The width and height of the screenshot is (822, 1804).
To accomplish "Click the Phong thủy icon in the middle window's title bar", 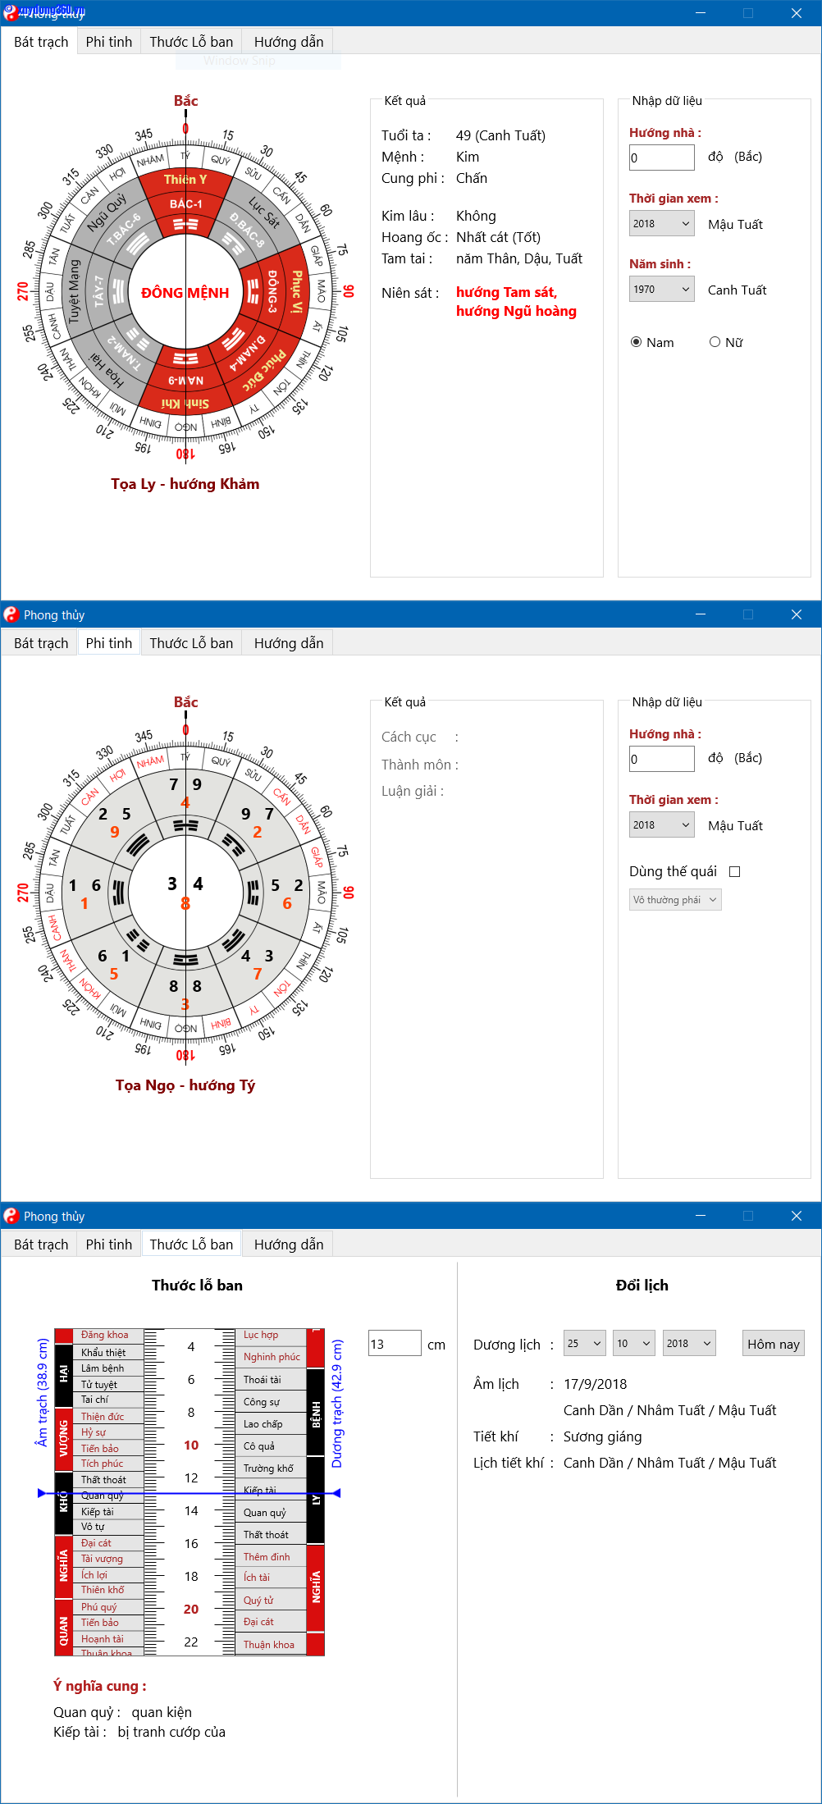I will pos(11,614).
